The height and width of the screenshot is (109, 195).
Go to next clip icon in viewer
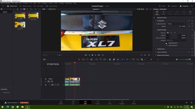145,55
